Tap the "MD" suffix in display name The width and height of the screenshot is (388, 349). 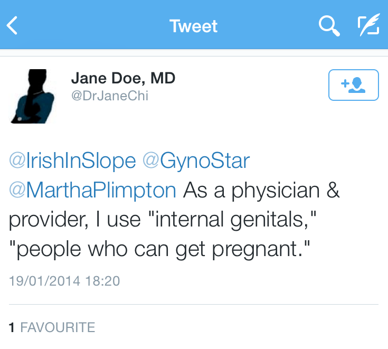point(162,79)
